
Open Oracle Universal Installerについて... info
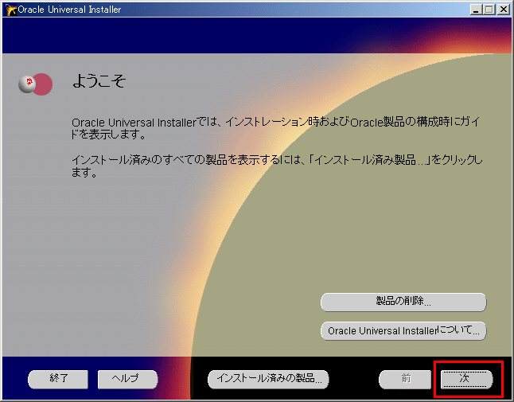point(403,330)
